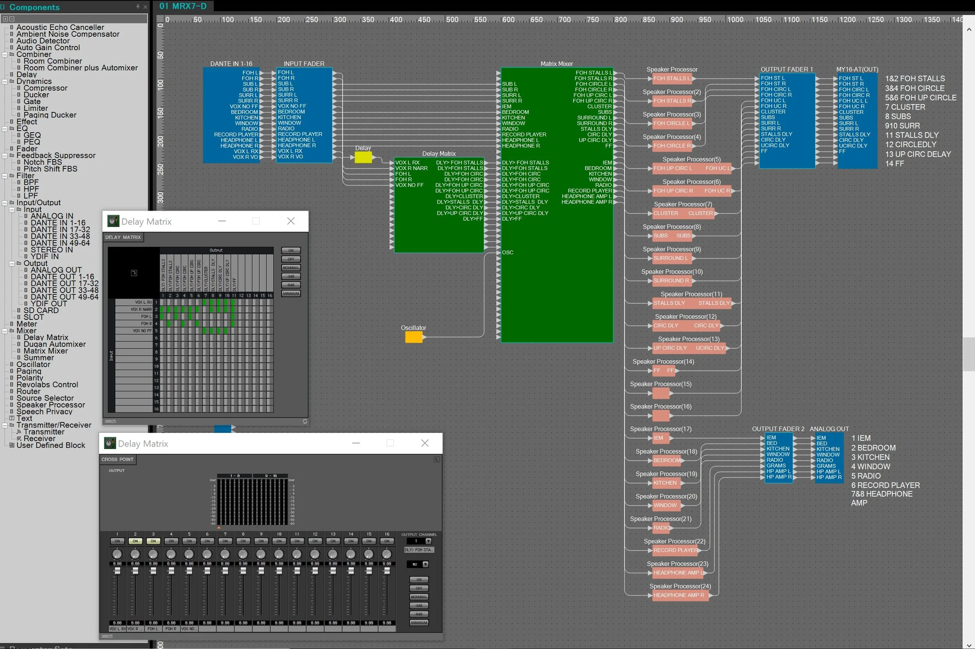Image resolution: width=975 pixels, height=649 pixels.
Task: Pin the Components panel with the pushpin icon
Action: pyautogui.click(x=138, y=7)
